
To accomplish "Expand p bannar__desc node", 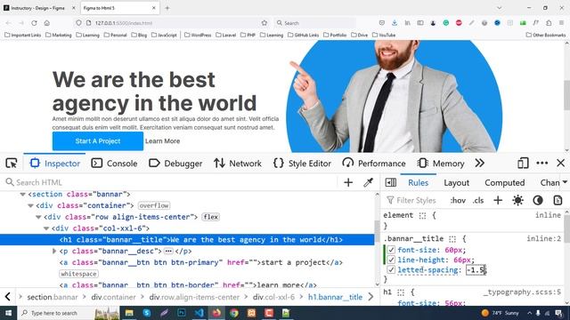I will (x=54, y=251).
